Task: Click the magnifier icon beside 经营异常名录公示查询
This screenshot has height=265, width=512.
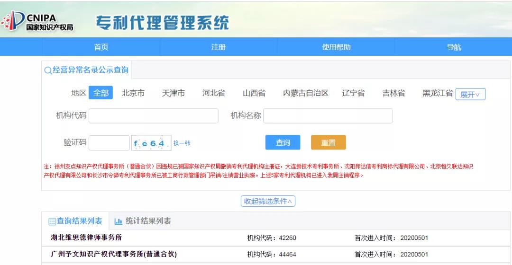Action: pos(48,71)
